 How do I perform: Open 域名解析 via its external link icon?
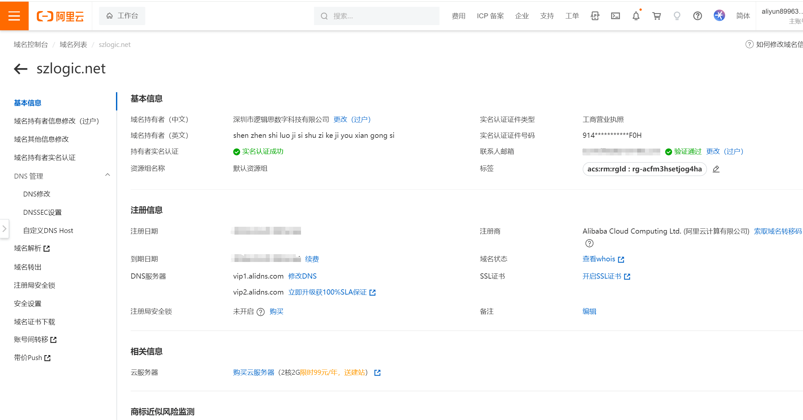[x=47, y=248]
